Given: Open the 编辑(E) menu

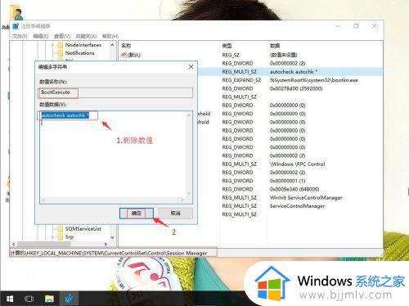Looking at the screenshot, I should coord(41,36).
